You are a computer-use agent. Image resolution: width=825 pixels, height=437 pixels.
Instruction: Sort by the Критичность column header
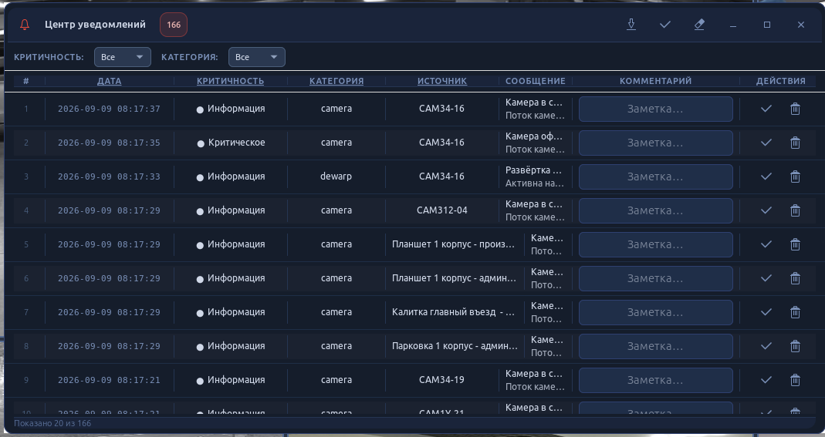pos(231,81)
